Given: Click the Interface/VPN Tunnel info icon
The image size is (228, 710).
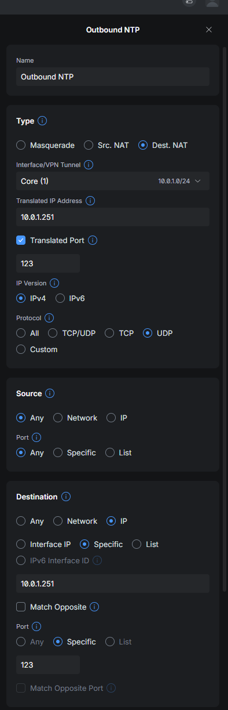Looking at the screenshot, I should [89, 165].
